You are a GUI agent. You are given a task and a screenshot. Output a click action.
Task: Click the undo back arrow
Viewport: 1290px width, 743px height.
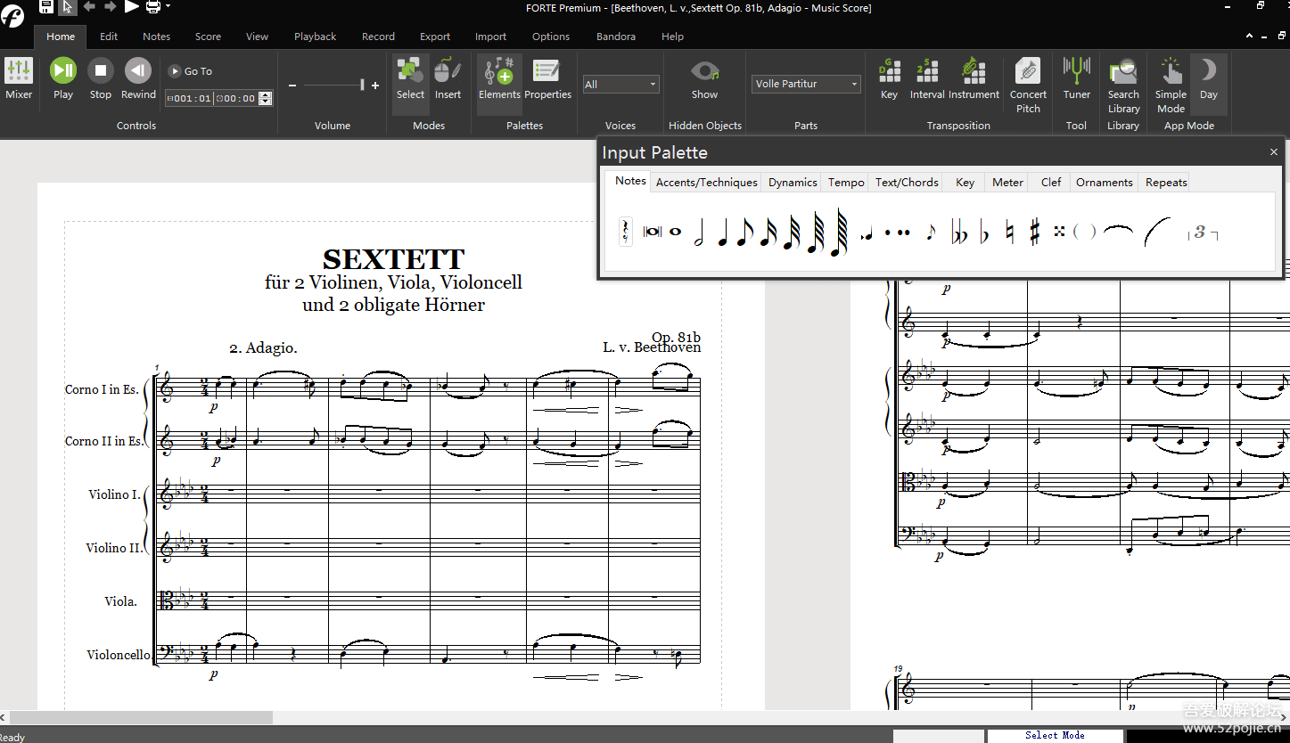pos(89,7)
